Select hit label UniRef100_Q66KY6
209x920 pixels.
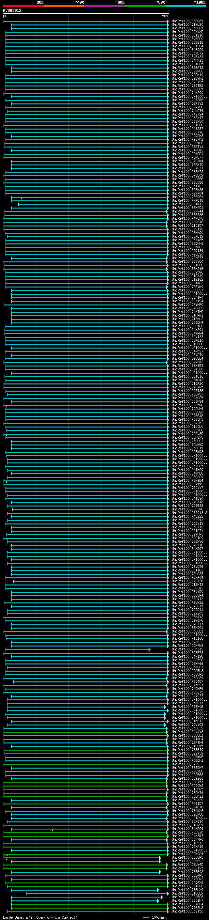point(187,541)
